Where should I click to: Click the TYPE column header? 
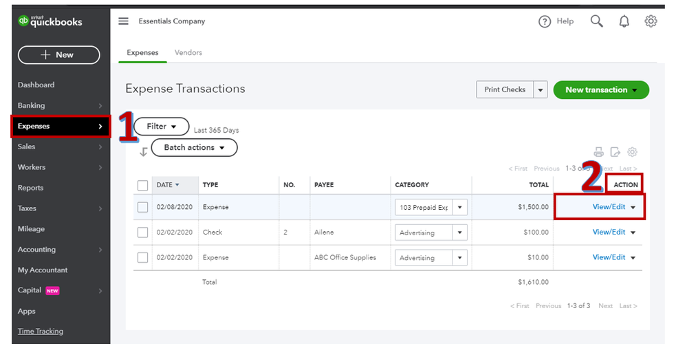210,185
